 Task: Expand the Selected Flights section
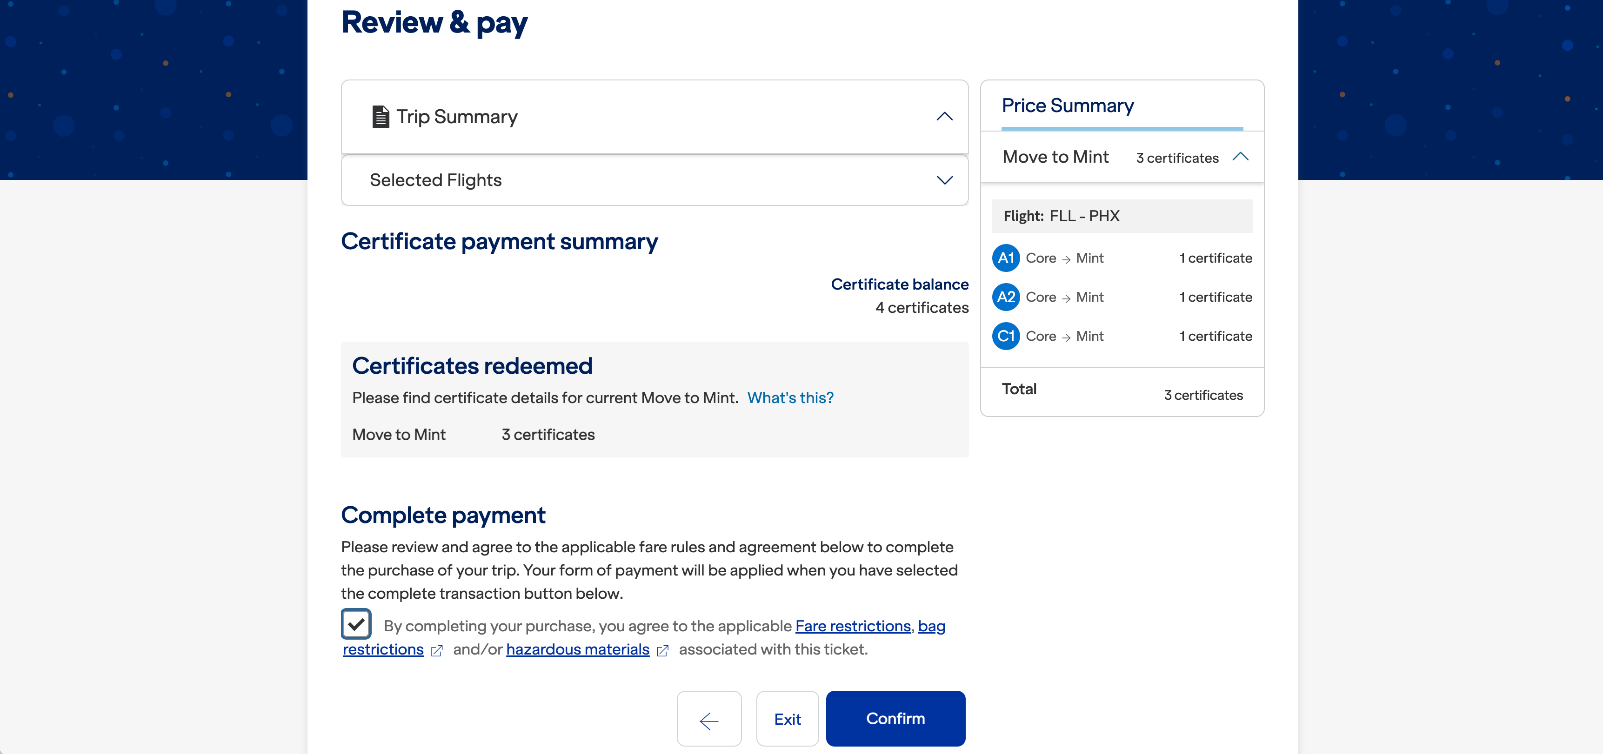tap(944, 180)
